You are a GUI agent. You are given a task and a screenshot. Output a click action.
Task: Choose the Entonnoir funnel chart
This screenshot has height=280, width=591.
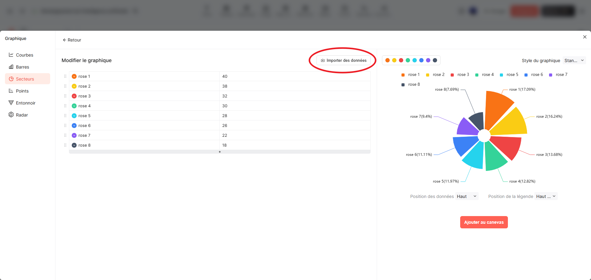click(27, 103)
